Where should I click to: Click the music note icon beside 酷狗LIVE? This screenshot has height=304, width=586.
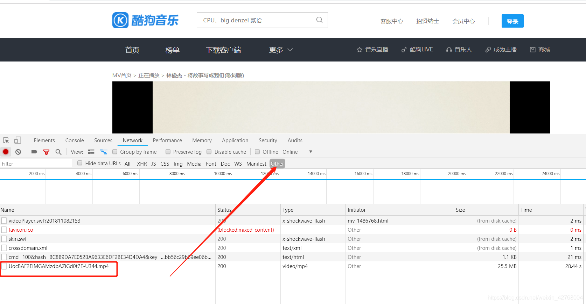pos(404,50)
